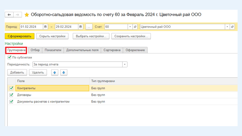Viewport: 242px width, 136px height.
Task: Open the Оформление tab
Action: click(135, 50)
